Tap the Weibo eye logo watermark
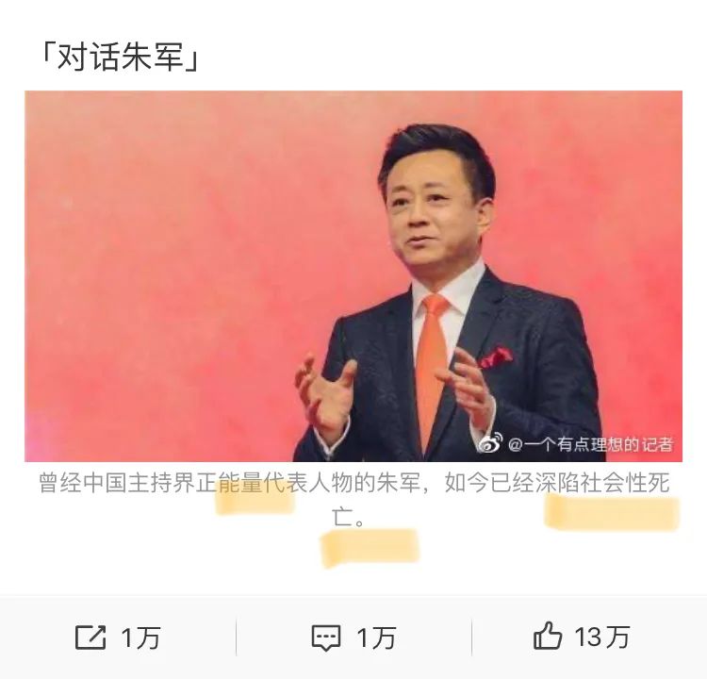Viewport: 707px width, 679px height. (x=490, y=443)
